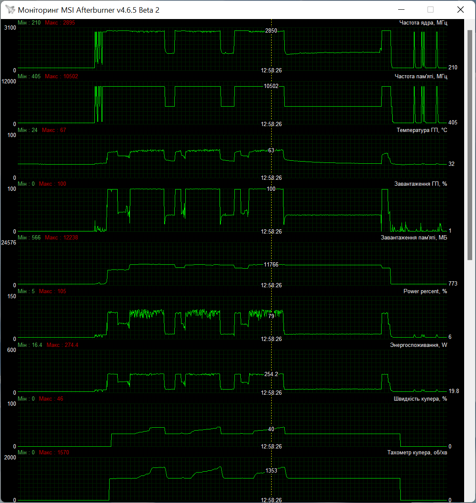Click the vertical scrollbar thumb
The height and width of the screenshot is (503, 476).
click(470, 145)
